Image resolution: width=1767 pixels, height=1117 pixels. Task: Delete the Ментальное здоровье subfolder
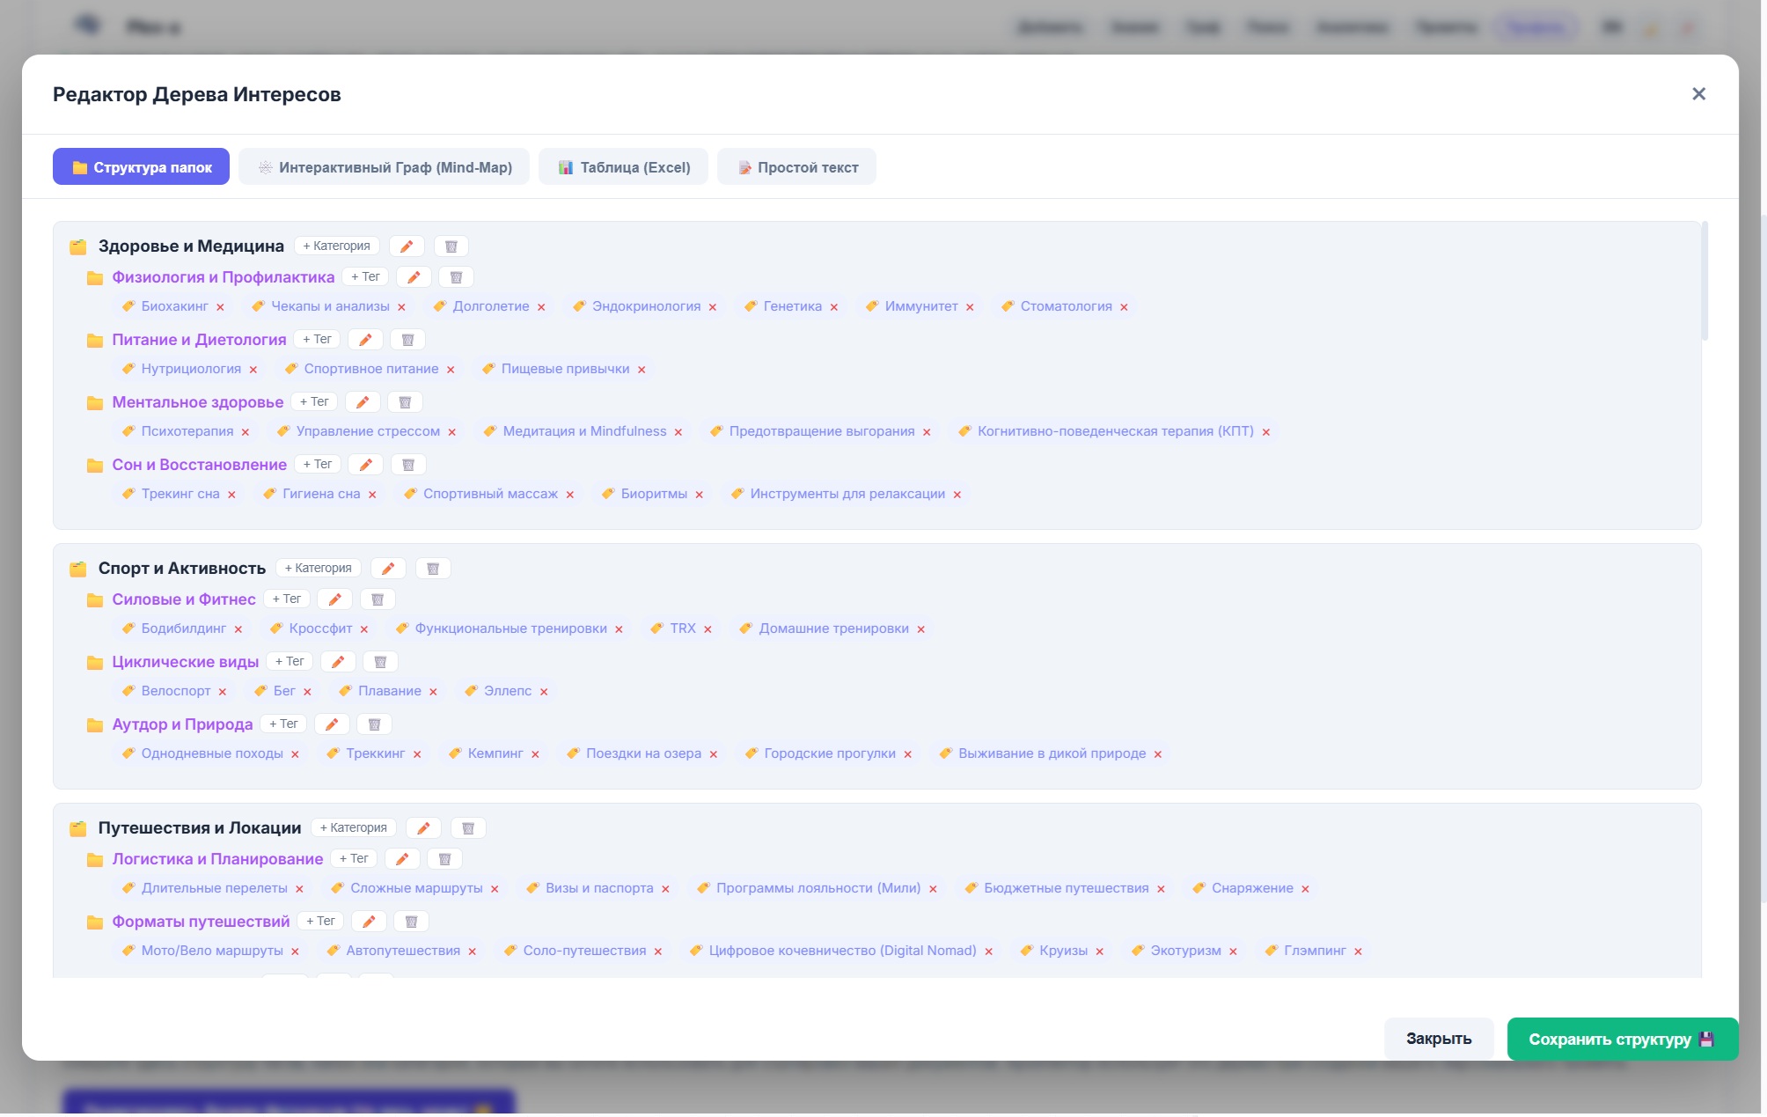405,402
